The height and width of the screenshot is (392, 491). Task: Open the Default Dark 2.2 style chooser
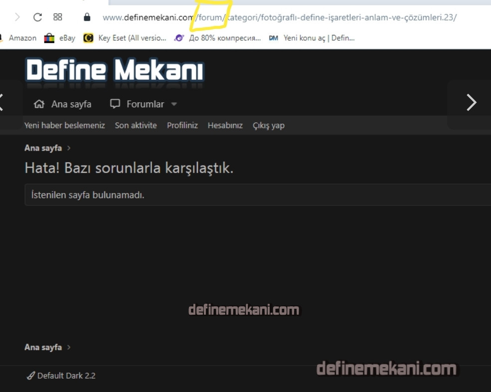click(x=61, y=376)
